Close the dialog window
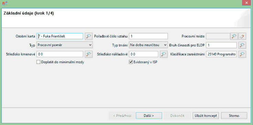The width and height of the screenshot is (253, 125). pos(246,3)
